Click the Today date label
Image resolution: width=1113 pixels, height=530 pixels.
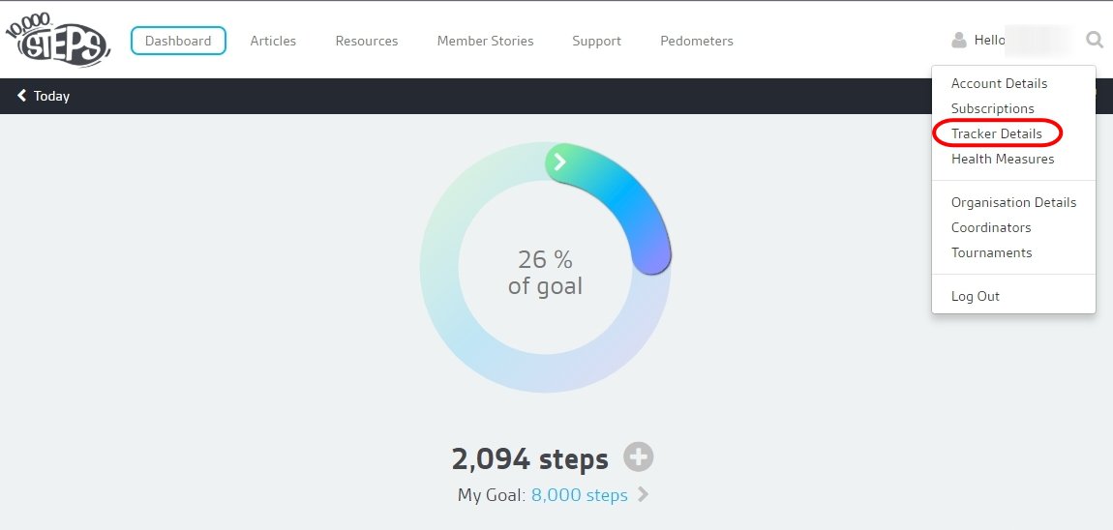coord(52,96)
